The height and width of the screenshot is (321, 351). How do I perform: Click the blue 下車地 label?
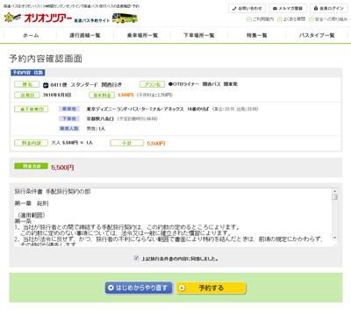coord(69,118)
